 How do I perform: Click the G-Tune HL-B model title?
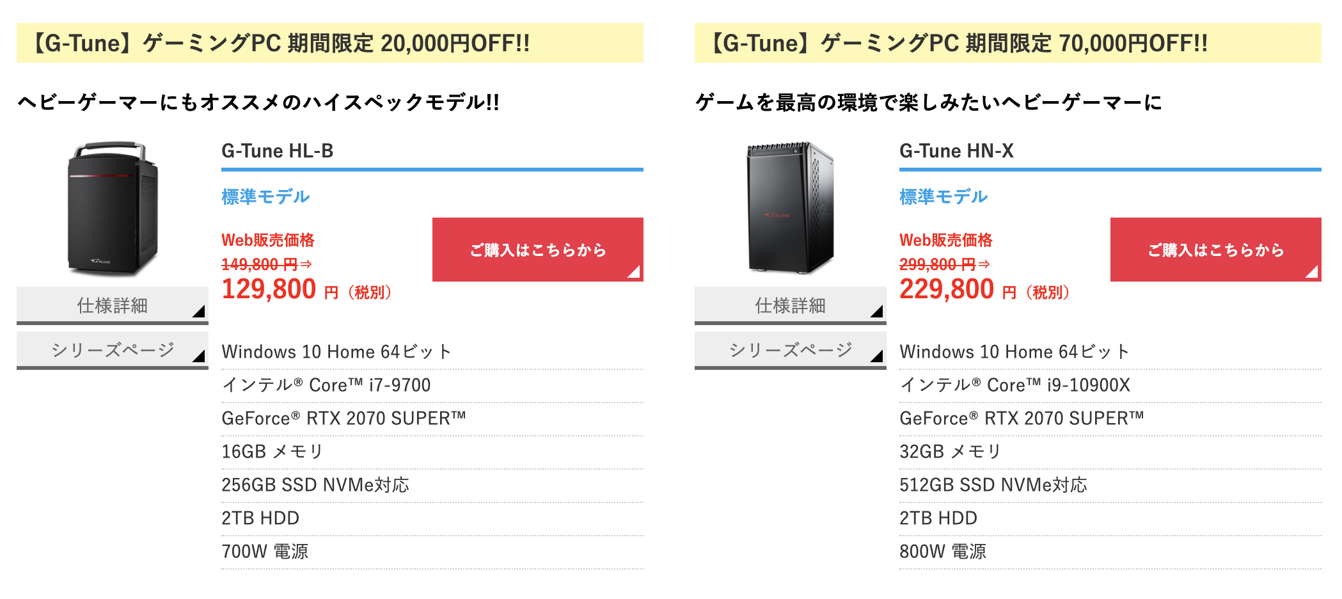(278, 151)
